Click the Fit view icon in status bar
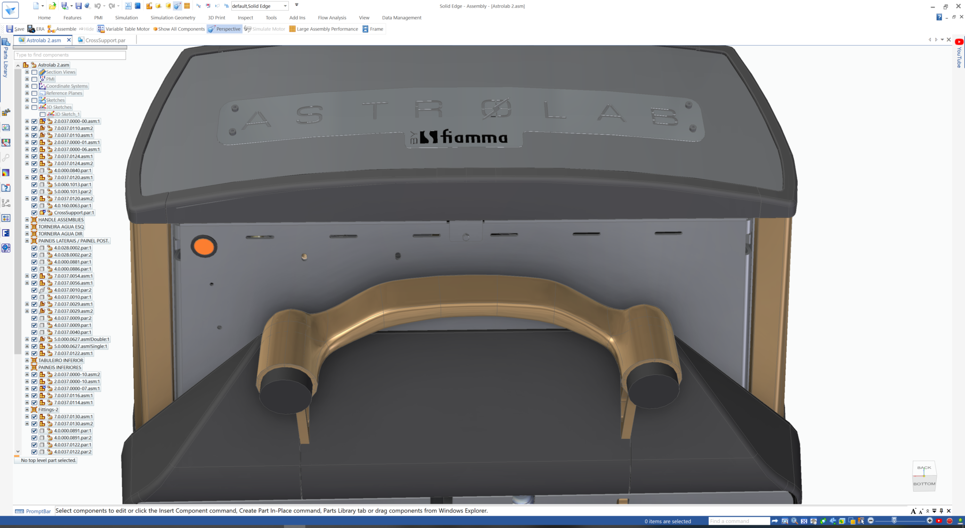This screenshot has width=965, height=528. point(804,521)
